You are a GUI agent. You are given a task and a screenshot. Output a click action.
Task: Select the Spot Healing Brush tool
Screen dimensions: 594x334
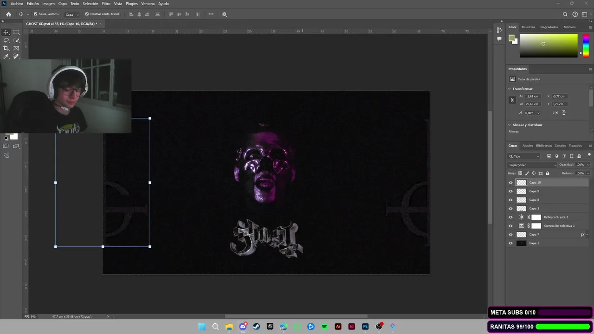(16, 56)
